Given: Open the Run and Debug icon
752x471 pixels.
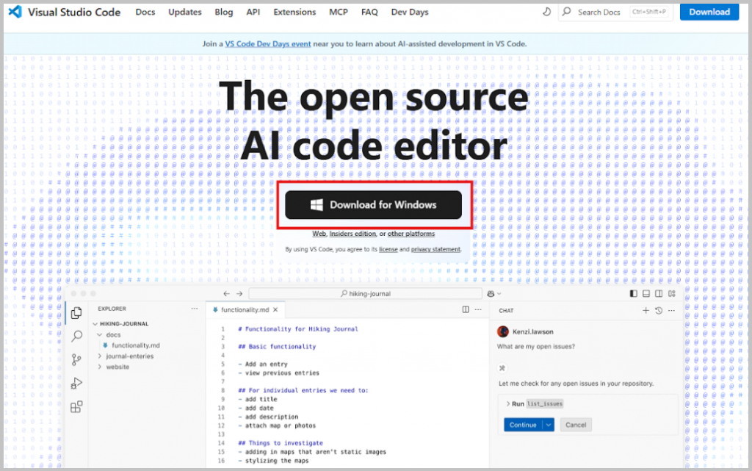Looking at the screenshot, I should click(76, 384).
